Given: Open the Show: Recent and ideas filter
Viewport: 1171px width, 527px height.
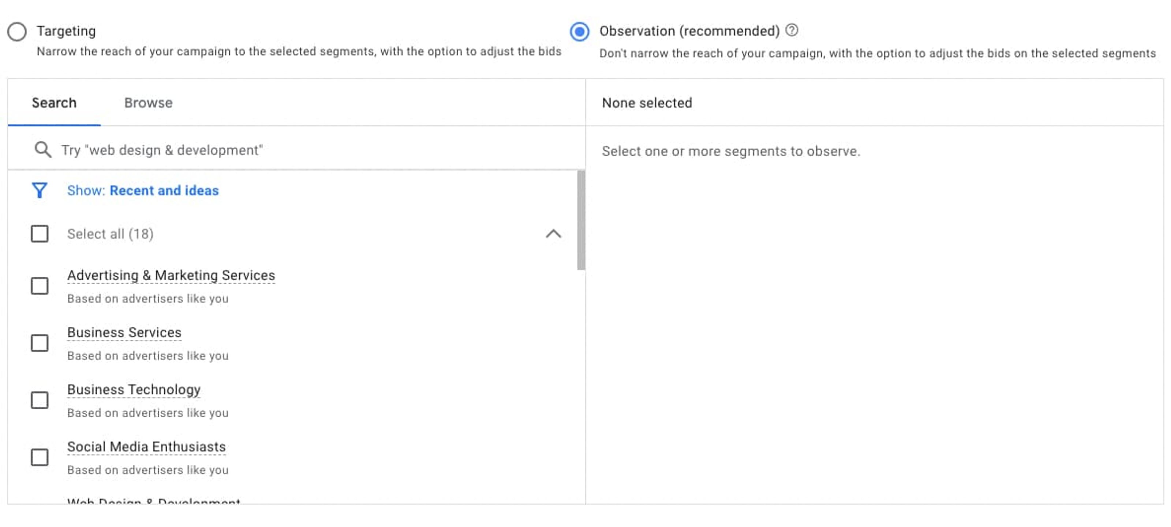Looking at the screenshot, I should [x=143, y=190].
